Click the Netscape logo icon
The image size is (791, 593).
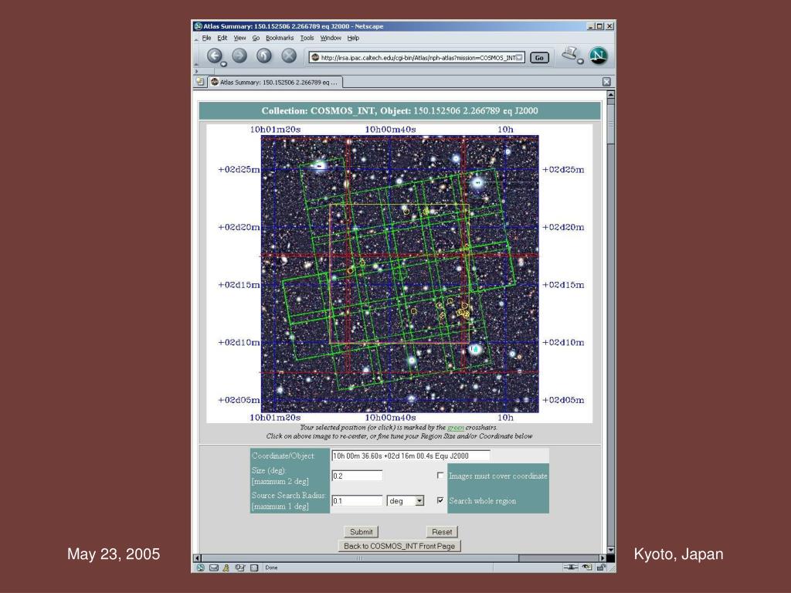(599, 56)
